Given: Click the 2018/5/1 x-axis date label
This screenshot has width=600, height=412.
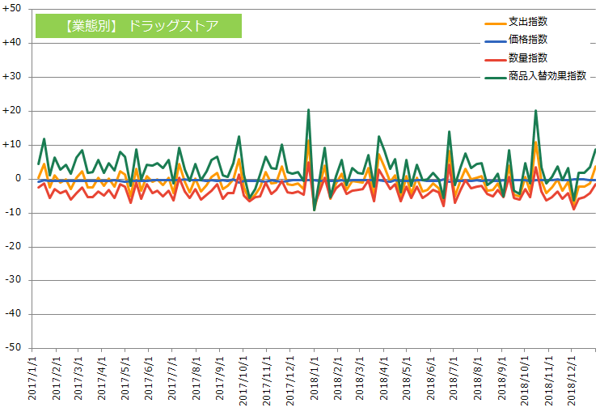Looking at the screenshot, I should click(x=407, y=379).
